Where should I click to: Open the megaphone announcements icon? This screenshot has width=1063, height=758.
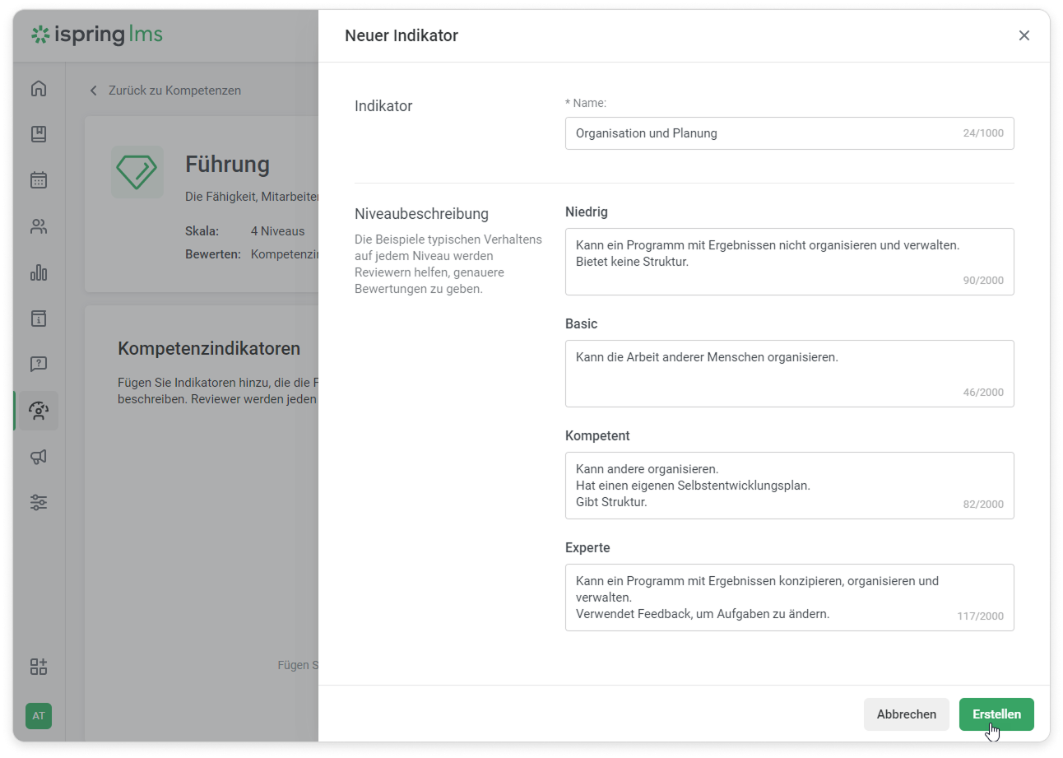pos(39,457)
